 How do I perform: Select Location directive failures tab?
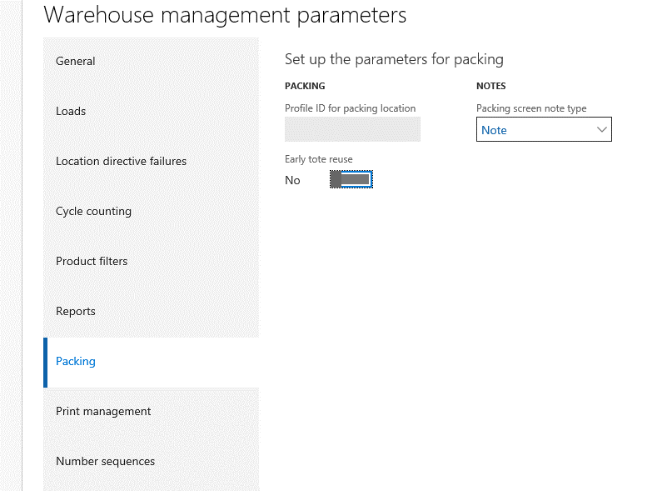(121, 161)
